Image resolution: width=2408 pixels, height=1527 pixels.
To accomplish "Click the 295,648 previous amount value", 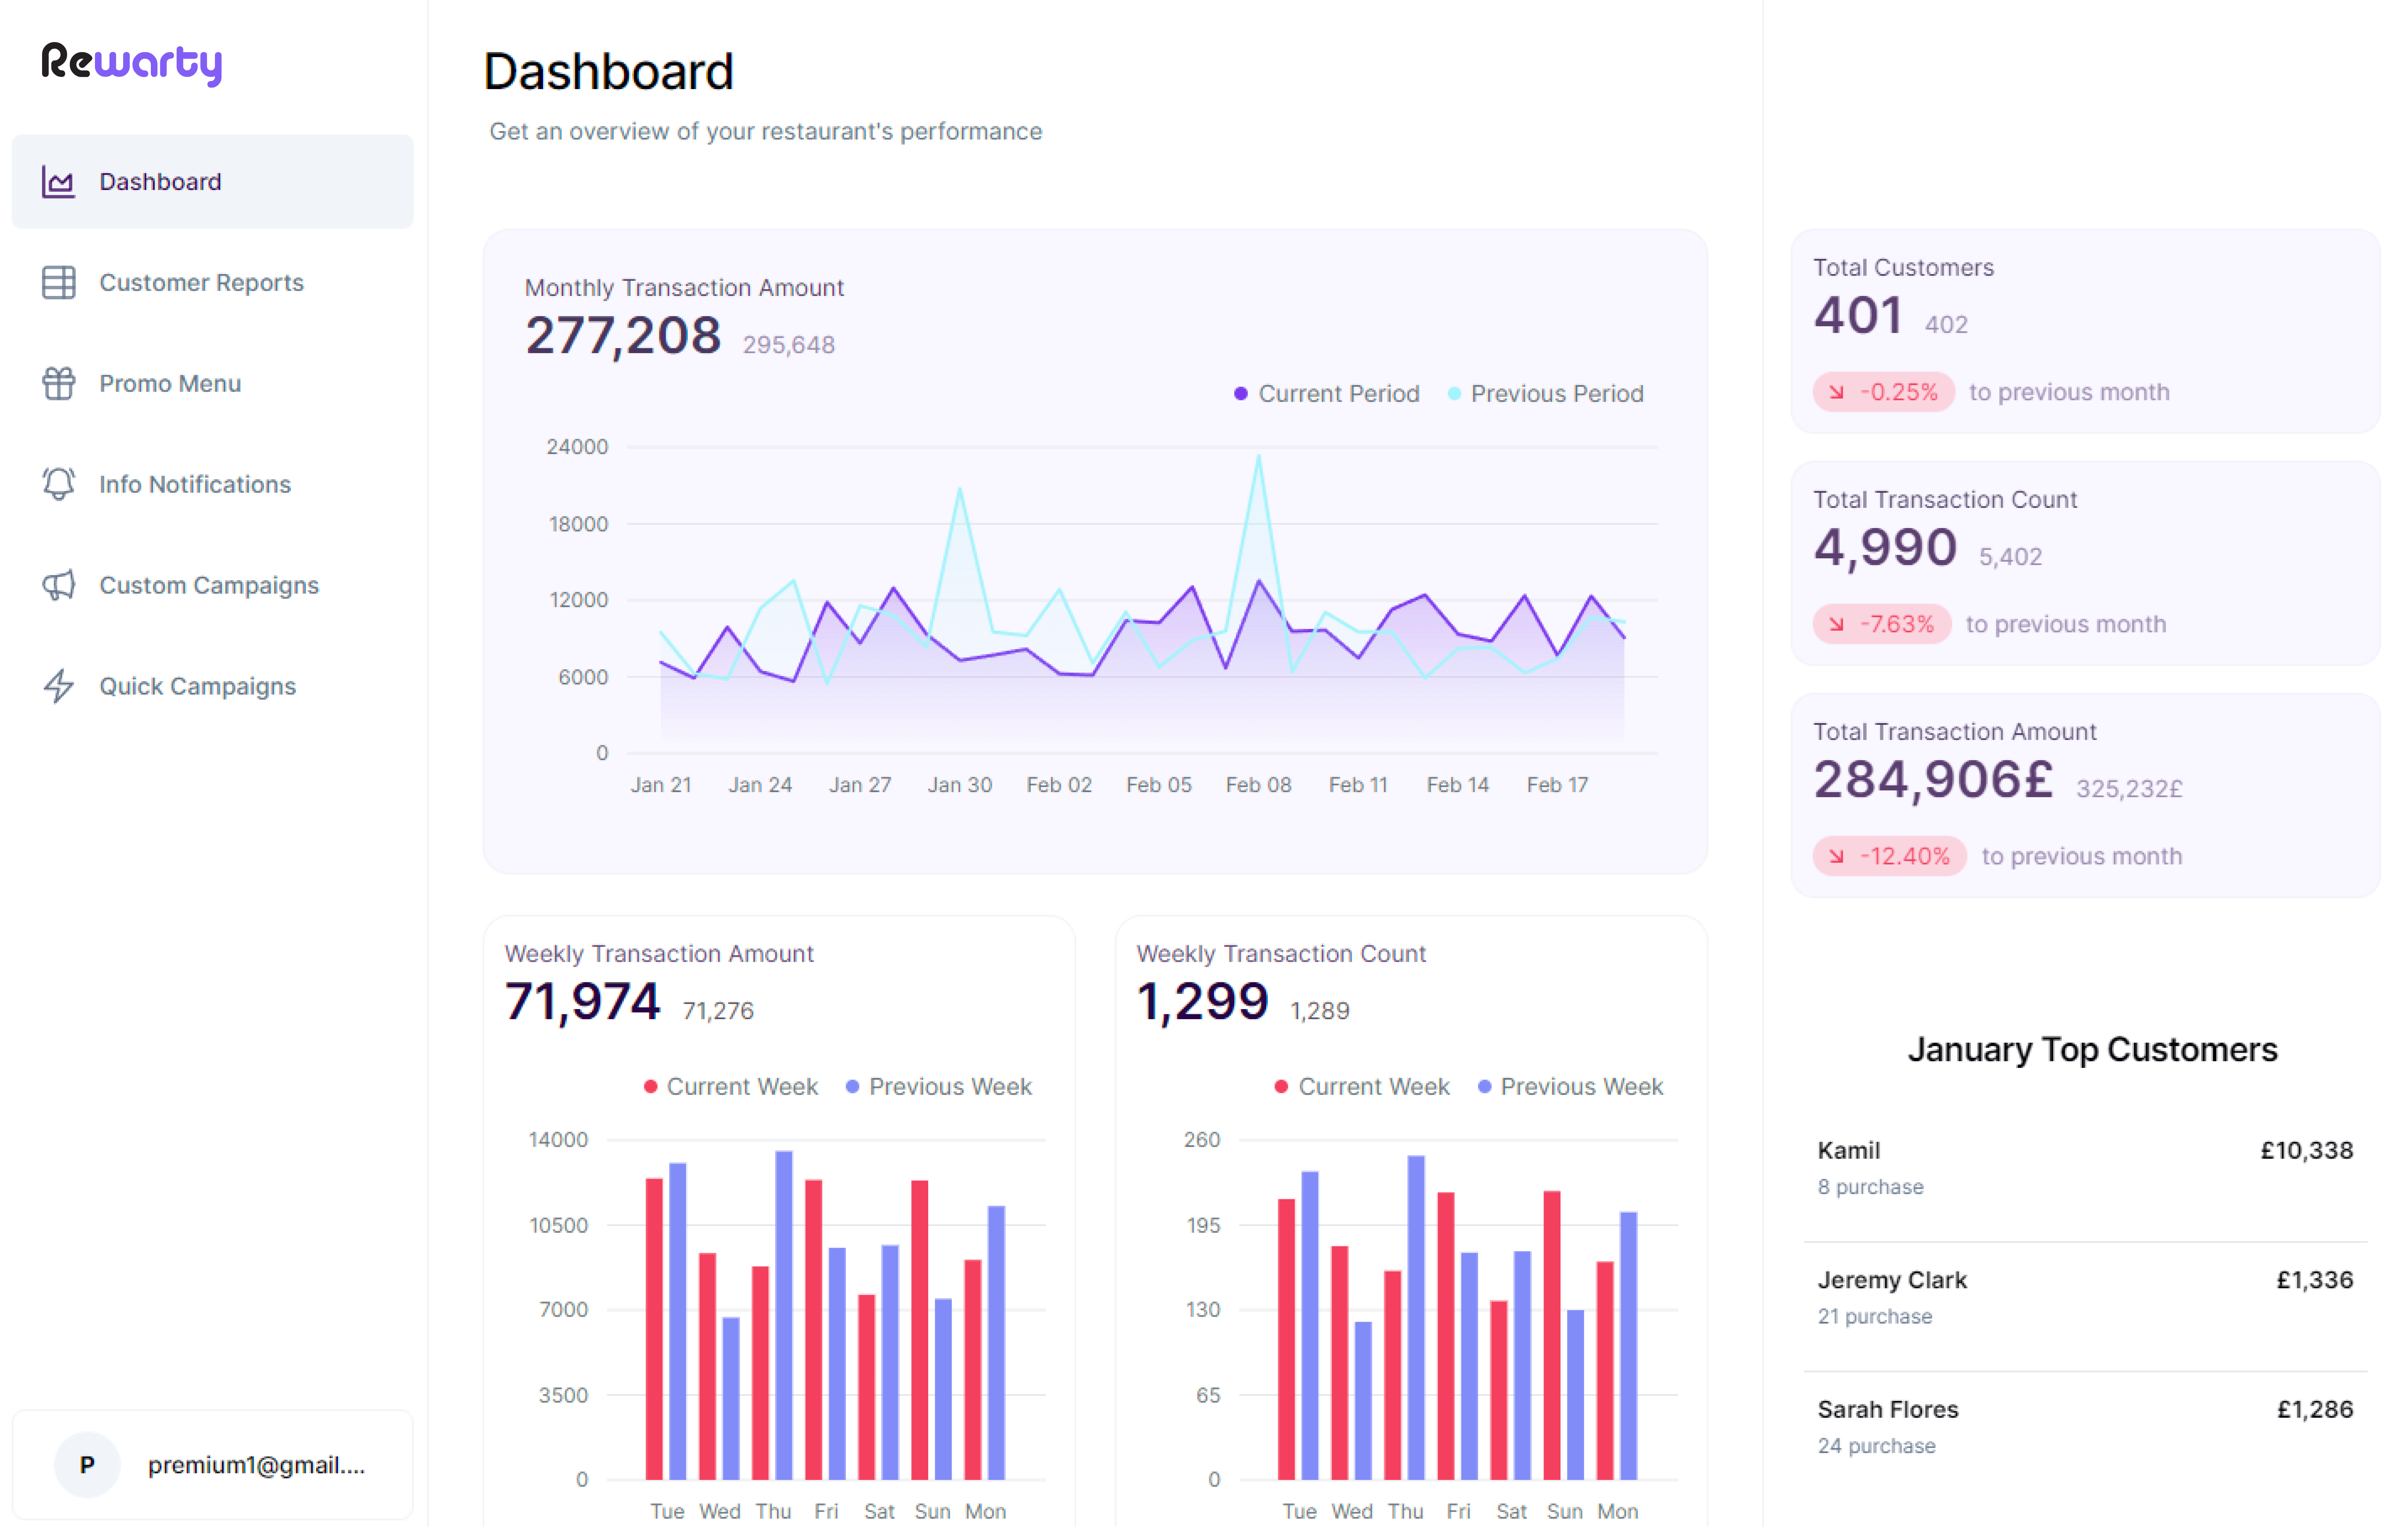I will (789, 345).
